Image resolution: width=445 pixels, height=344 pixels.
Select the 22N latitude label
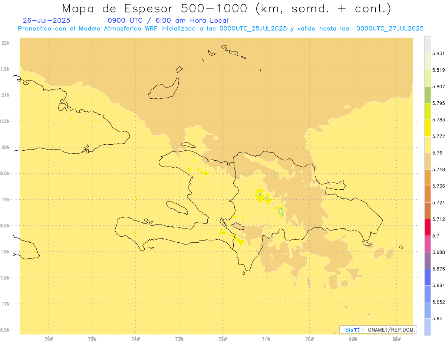[6, 43]
